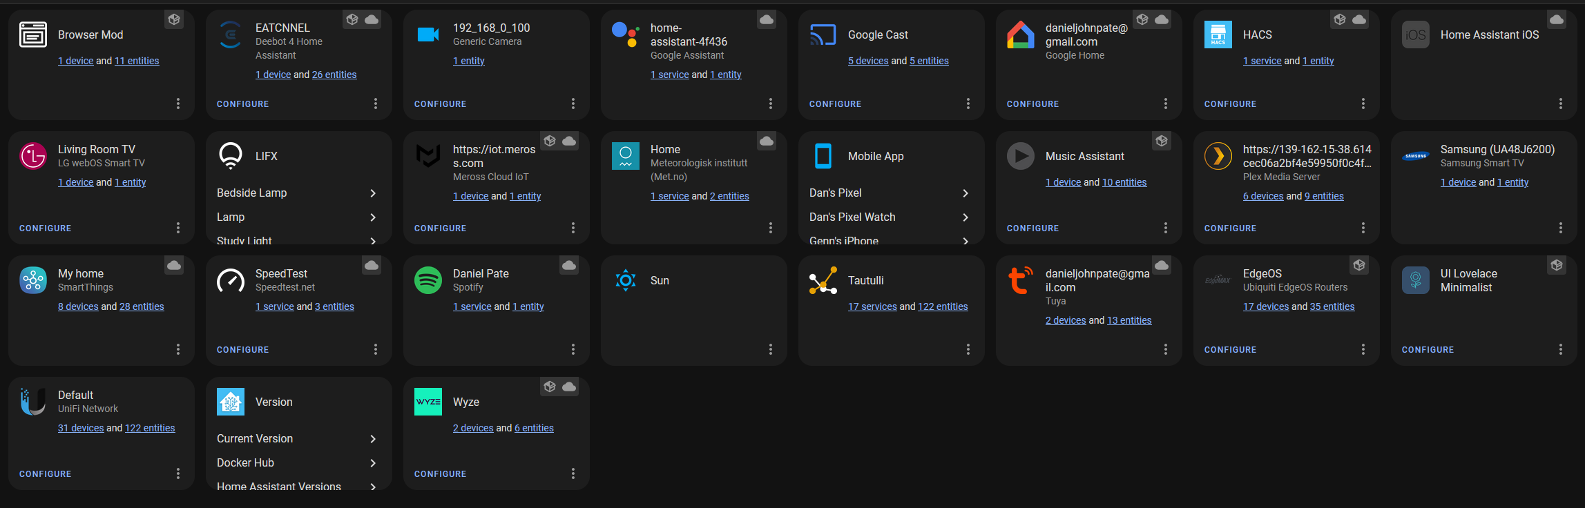Screen dimensions: 1585x508
Task: Open the Wyze card overflow menu
Action: coord(573,473)
